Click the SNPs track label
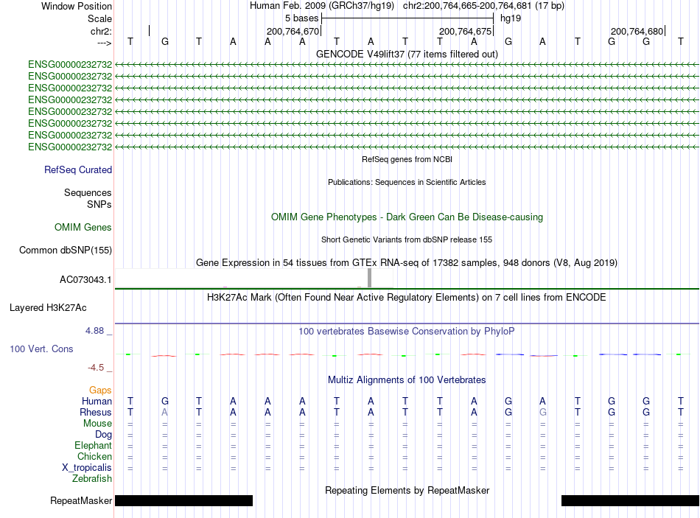700x518 pixels. pyautogui.click(x=99, y=204)
